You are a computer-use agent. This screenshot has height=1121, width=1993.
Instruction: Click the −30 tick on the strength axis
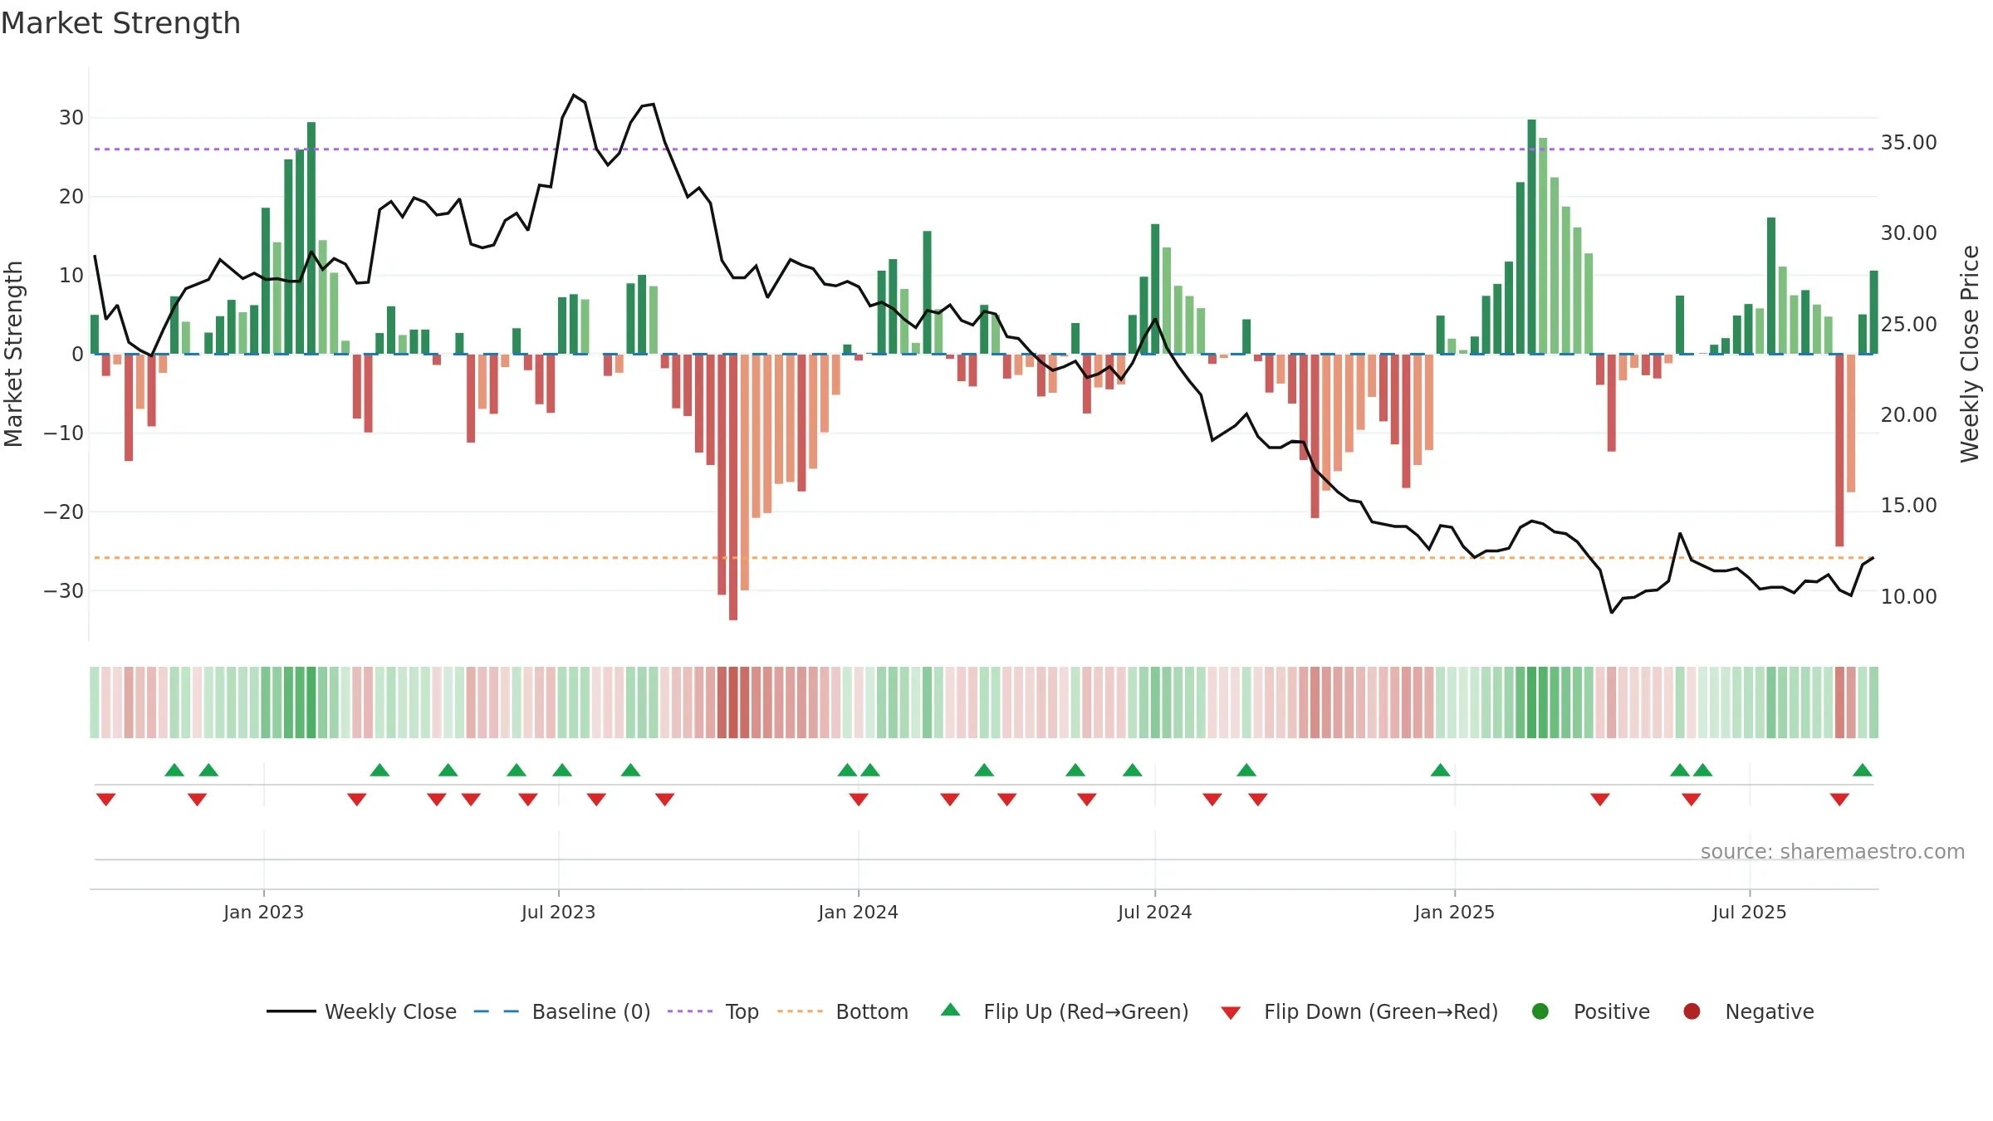64,591
